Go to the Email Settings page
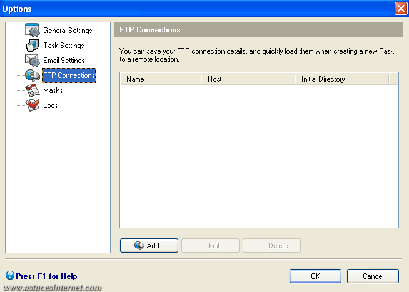Screen dimensions: 409x292 click(x=64, y=61)
